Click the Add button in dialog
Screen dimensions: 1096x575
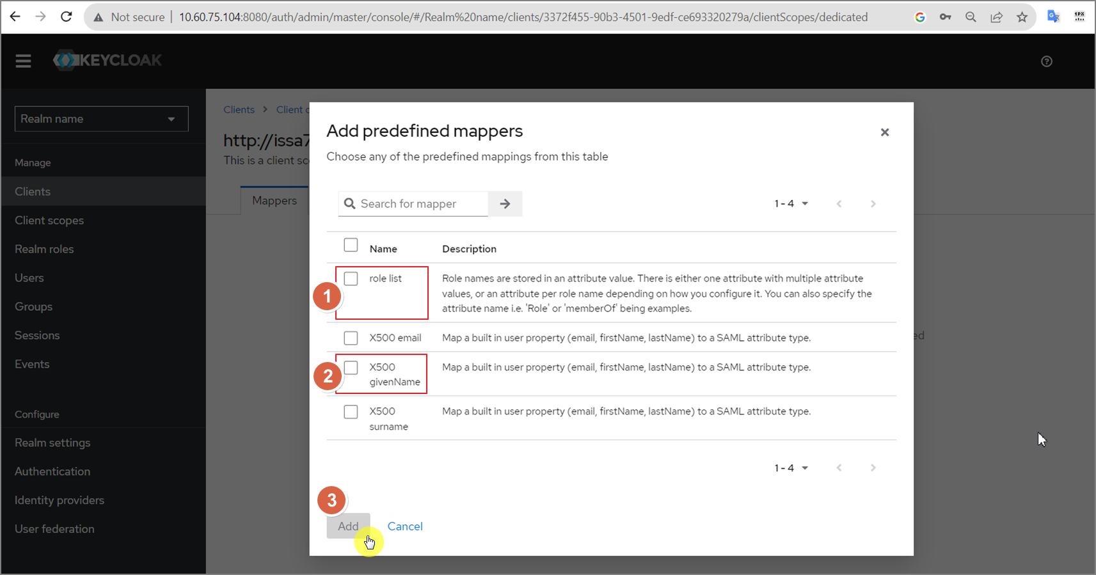pyautogui.click(x=348, y=526)
